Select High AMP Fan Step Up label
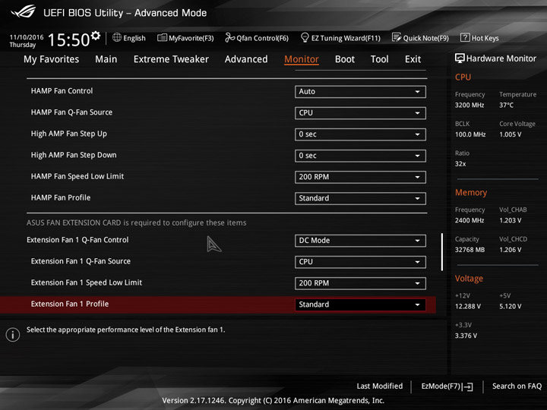This screenshot has width=547, height=410. [68, 134]
